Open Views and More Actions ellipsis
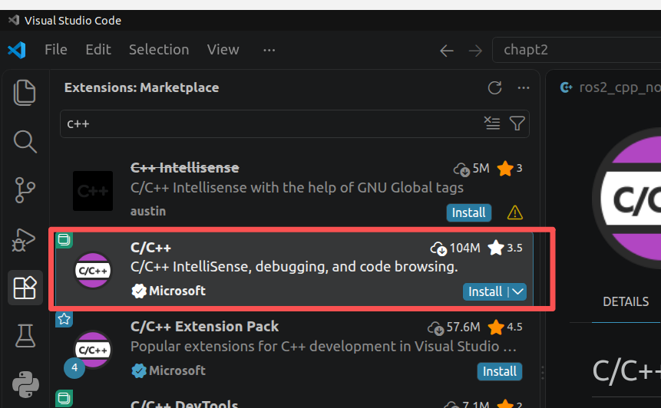Image resolution: width=661 pixels, height=408 pixels. coord(523,87)
